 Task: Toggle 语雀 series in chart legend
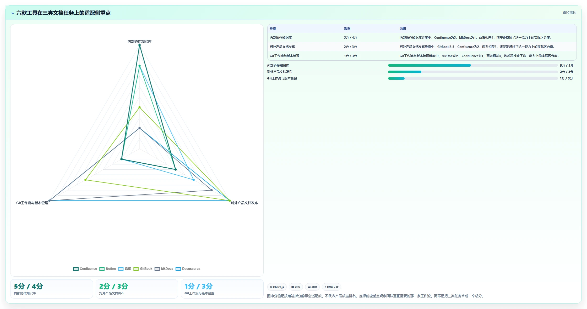[124, 269]
